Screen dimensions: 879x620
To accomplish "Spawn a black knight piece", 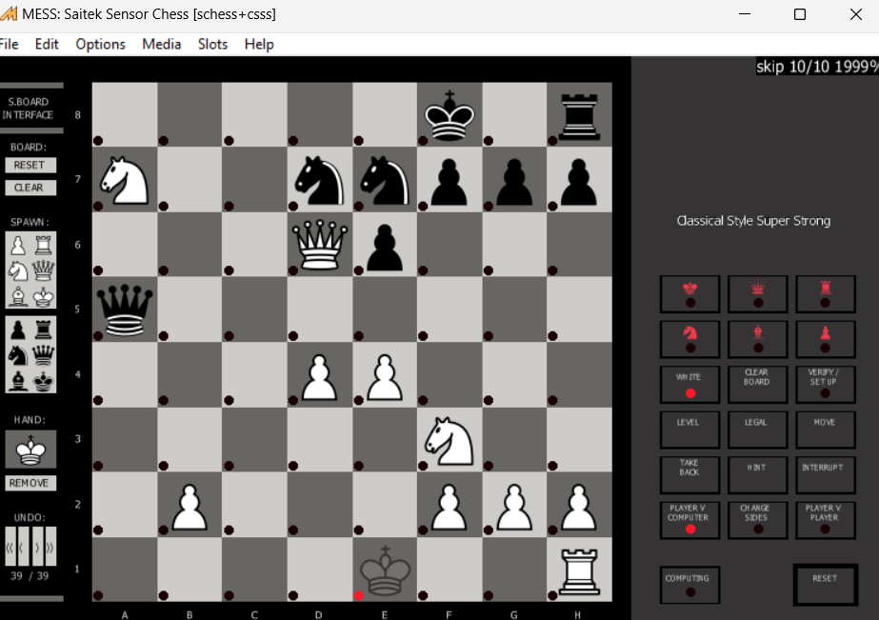I will pos(18,355).
